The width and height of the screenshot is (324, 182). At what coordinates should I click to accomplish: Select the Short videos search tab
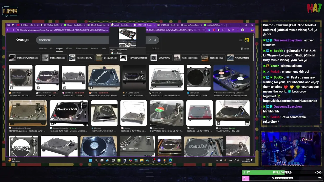click(x=82, y=49)
